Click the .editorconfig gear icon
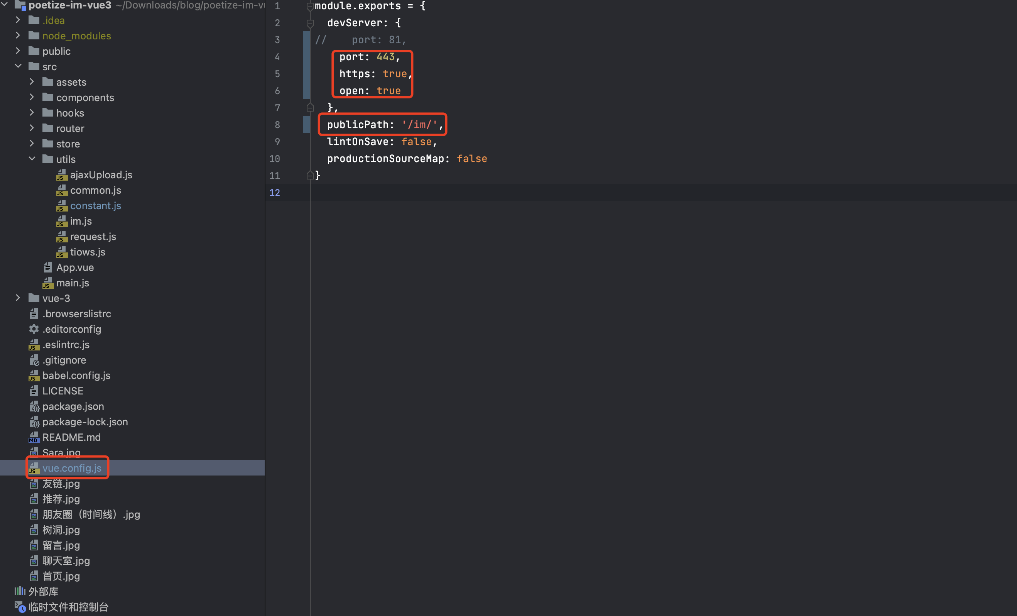Viewport: 1017px width, 616px height. pyautogui.click(x=34, y=329)
